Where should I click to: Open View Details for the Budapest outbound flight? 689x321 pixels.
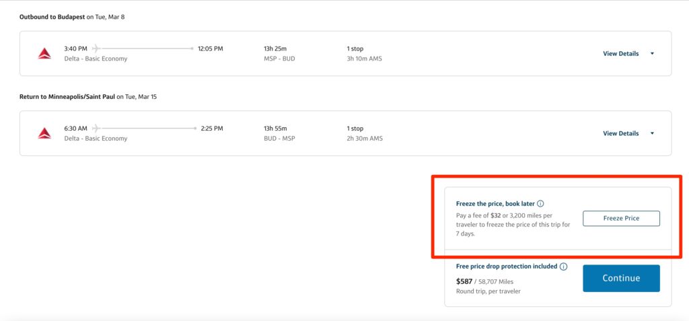pos(620,54)
